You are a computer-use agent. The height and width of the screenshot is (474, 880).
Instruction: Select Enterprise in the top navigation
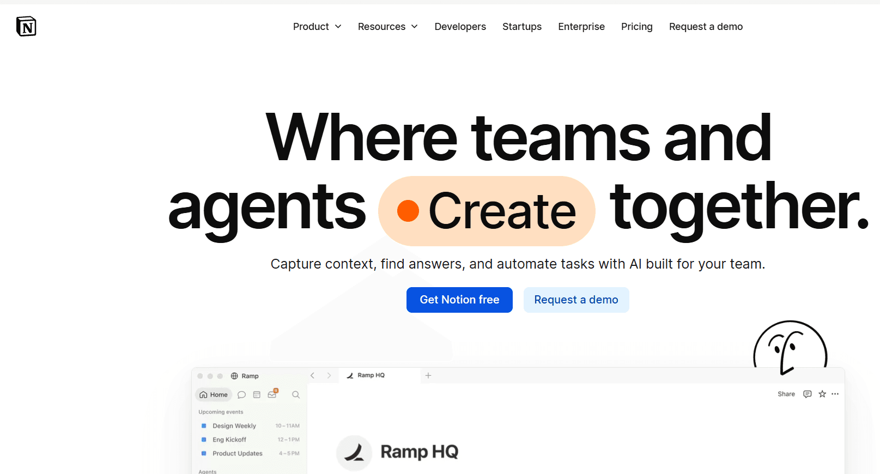click(x=581, y=27)
